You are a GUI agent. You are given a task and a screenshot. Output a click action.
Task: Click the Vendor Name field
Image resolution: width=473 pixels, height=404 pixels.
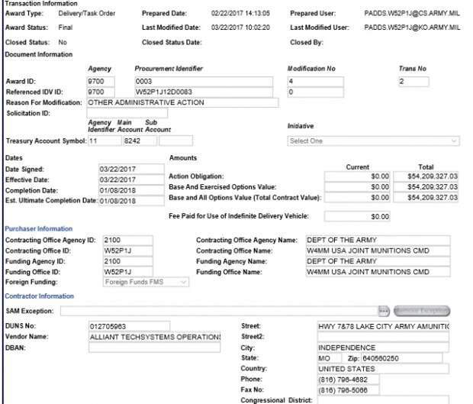[154, 337]
